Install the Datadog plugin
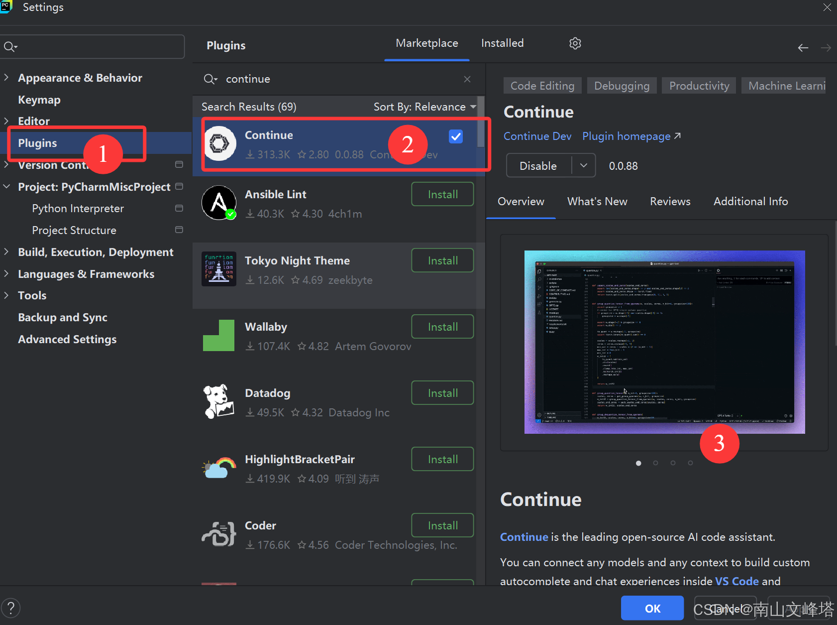 point(442,393)
